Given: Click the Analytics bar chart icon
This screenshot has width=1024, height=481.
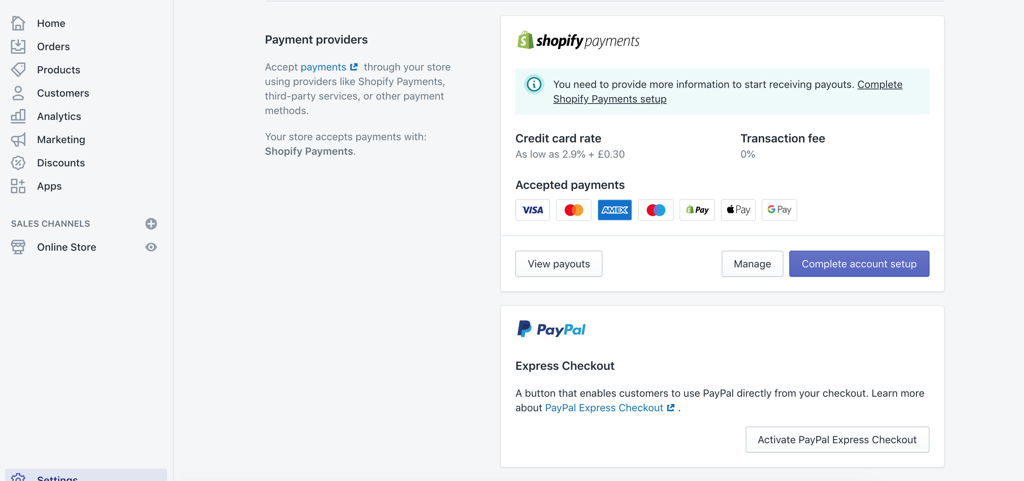Looking at the screenshot, I should coord(18,116).
